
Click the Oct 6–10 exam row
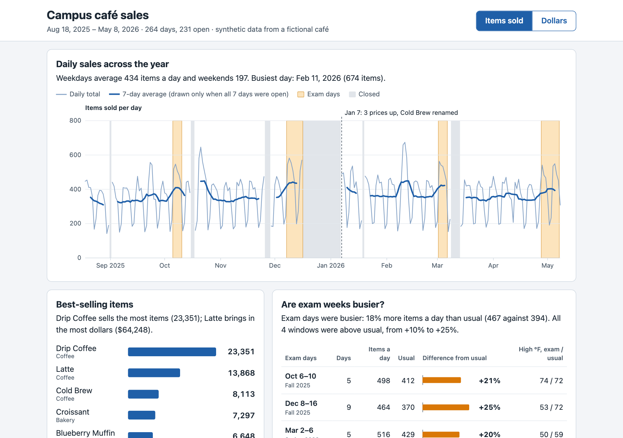point(424,381)
